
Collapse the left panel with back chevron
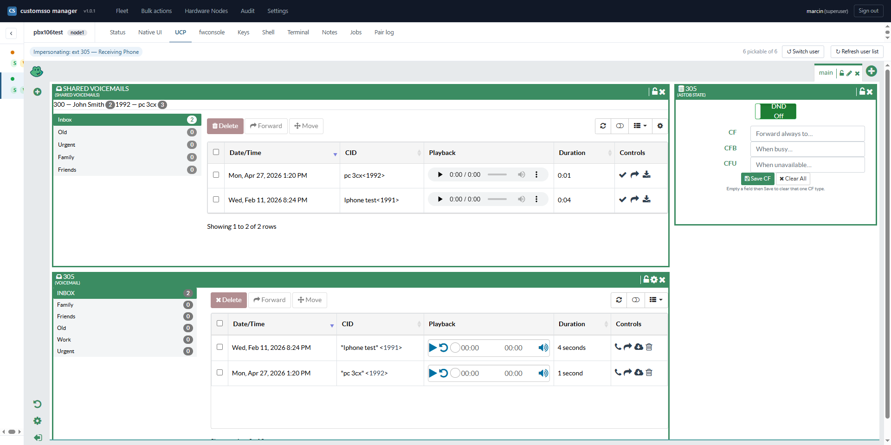11,33
